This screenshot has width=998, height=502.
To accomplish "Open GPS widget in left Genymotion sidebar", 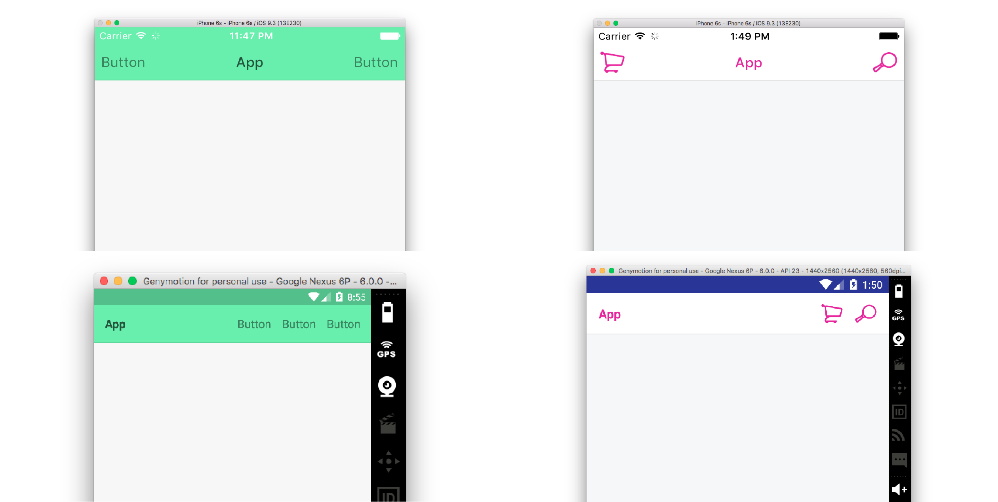I will coord(387,349).
